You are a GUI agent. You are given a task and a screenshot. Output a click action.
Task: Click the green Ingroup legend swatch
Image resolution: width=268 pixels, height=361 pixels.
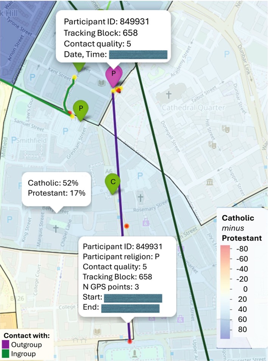click(5, 354)
